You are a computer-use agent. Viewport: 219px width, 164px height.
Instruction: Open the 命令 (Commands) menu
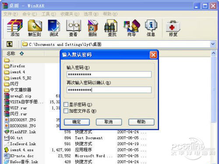click(x=29, y=14)
